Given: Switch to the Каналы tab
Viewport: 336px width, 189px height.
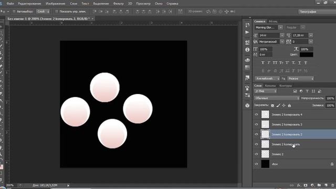Looking at the screenshot, I should pos(270,86).
